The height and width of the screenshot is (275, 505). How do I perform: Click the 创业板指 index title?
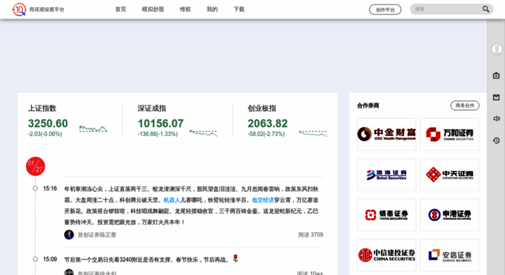[261, 108]
